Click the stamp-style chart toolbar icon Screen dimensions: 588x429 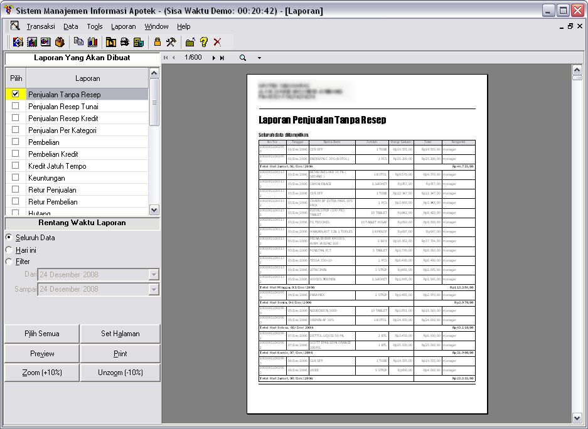pyautogui.click(x=32, y=42)
